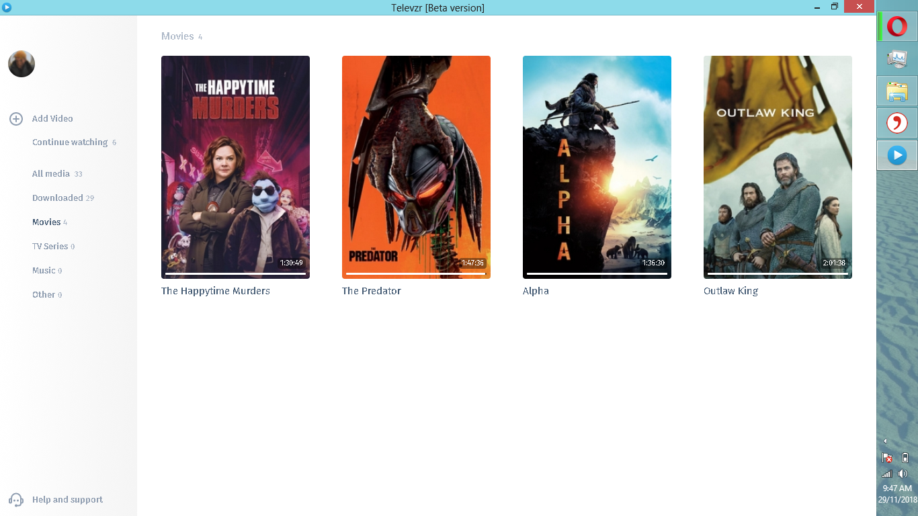Viewport: 918px width, 516px height.
Task: Show the Other category
Action: tap(44, 295)
